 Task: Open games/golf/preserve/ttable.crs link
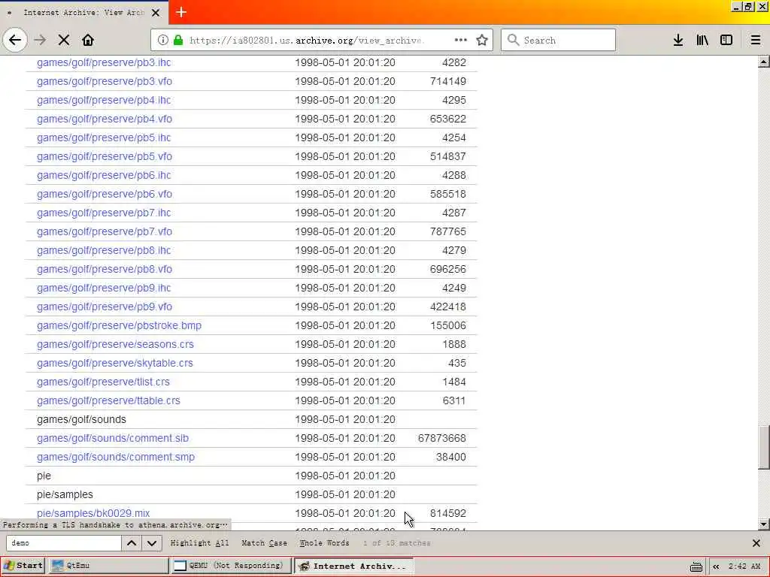coord(108,400)
